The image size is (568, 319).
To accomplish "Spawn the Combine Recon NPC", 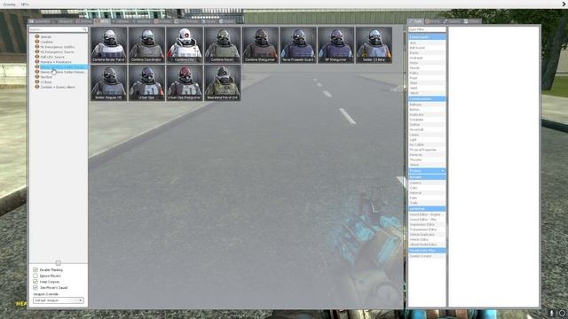I will pos(223,45).
